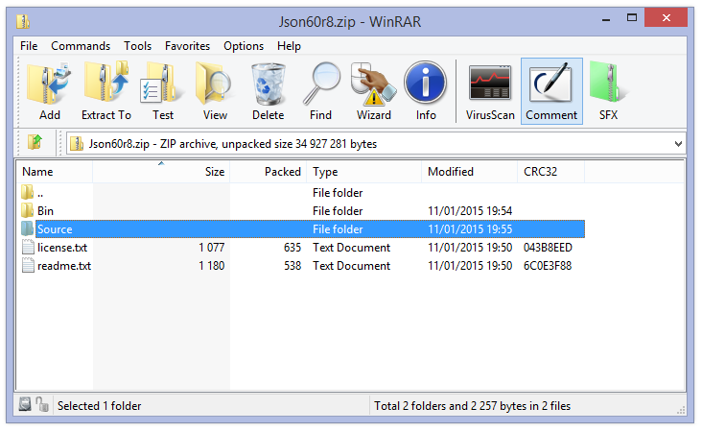This screenshot has width=702, height=432.
Task: Click readme.txt packed value 538
Action: tap(292, 266)
